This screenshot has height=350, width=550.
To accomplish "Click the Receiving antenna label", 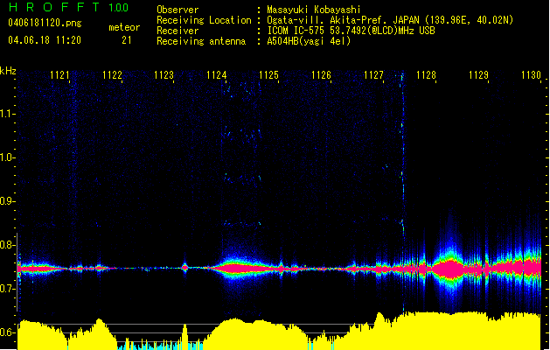I will 201,41.
